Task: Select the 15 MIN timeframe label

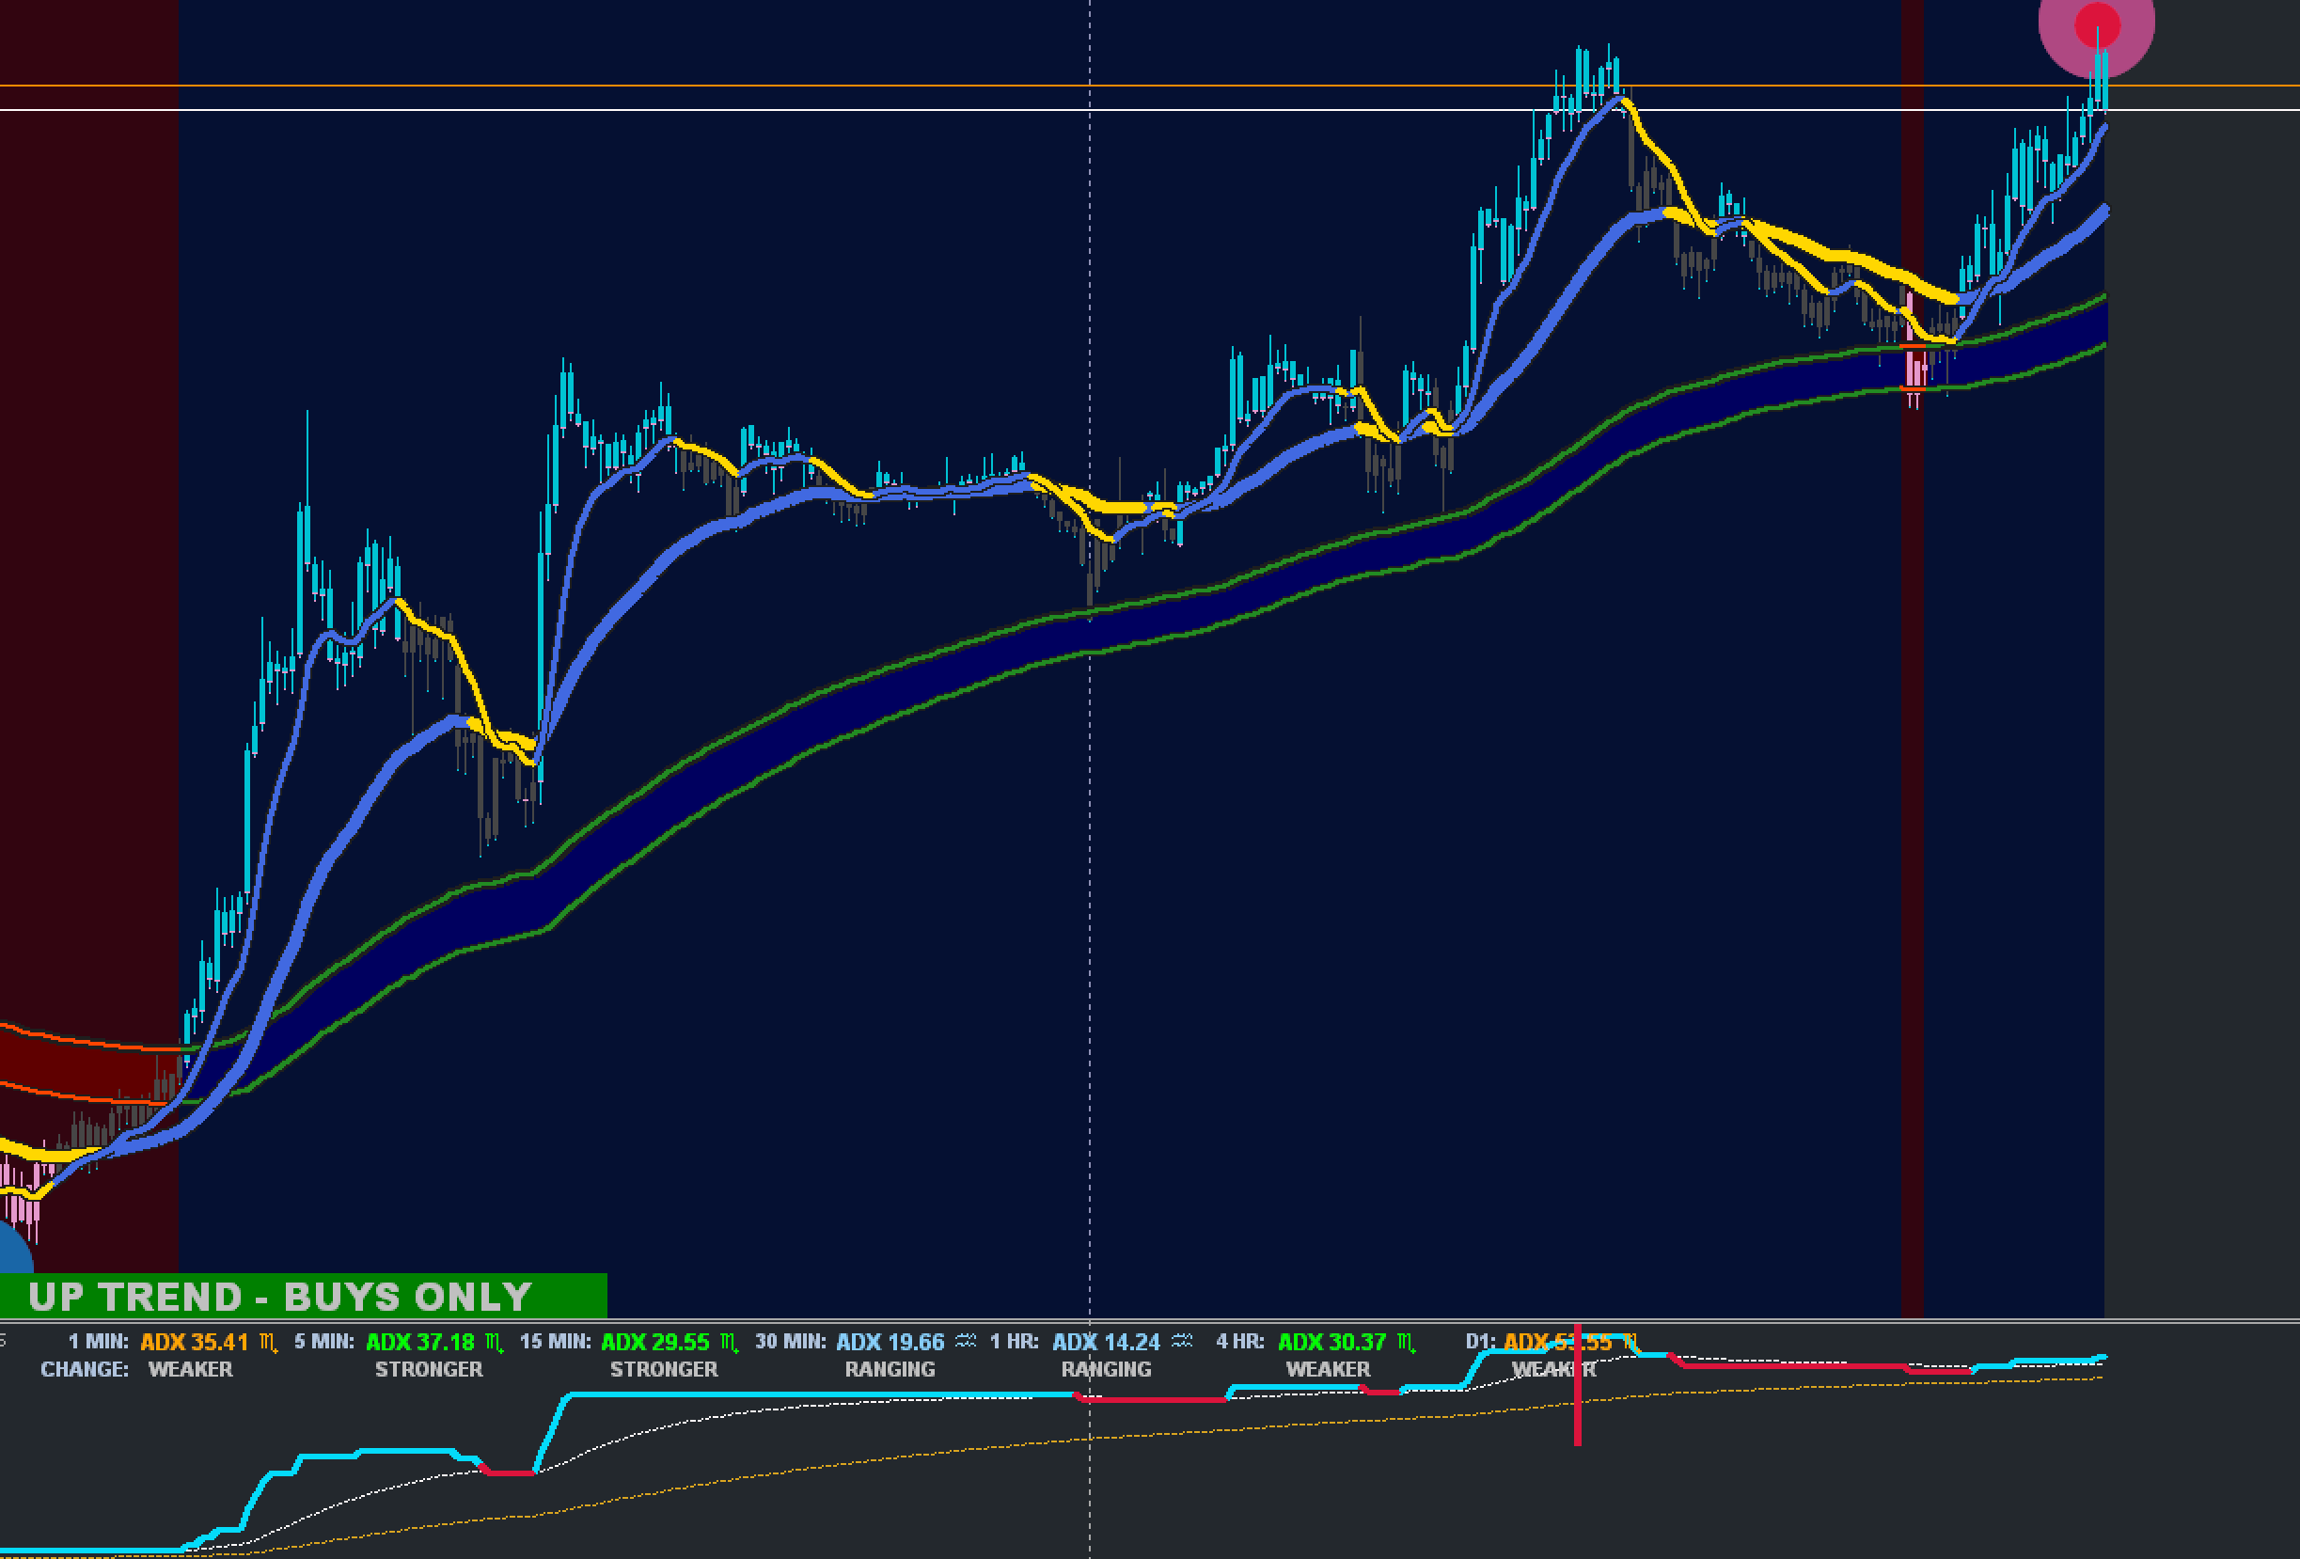Action: pos(555,1342)
